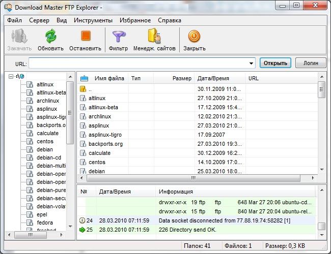Click '226 Directory send OK.' log entry
Screen dimensions: 331x254
(x=187, y=230)
